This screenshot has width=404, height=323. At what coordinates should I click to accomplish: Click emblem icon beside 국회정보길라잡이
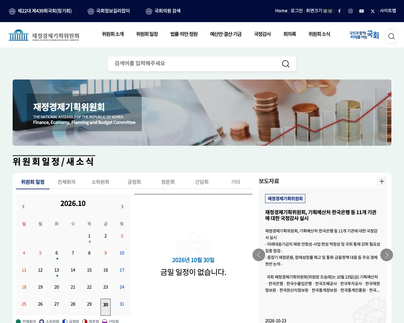[91, 11]
